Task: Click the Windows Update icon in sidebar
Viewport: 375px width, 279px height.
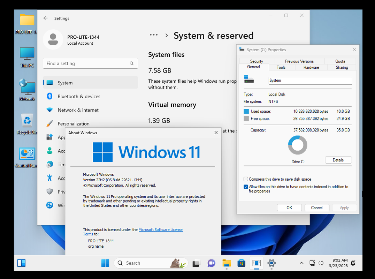Action: 49,205
